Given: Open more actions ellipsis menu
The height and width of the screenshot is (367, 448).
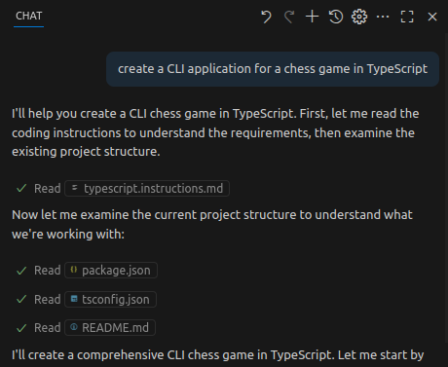Looking at the screenshot, I should [x=383, y=17].
